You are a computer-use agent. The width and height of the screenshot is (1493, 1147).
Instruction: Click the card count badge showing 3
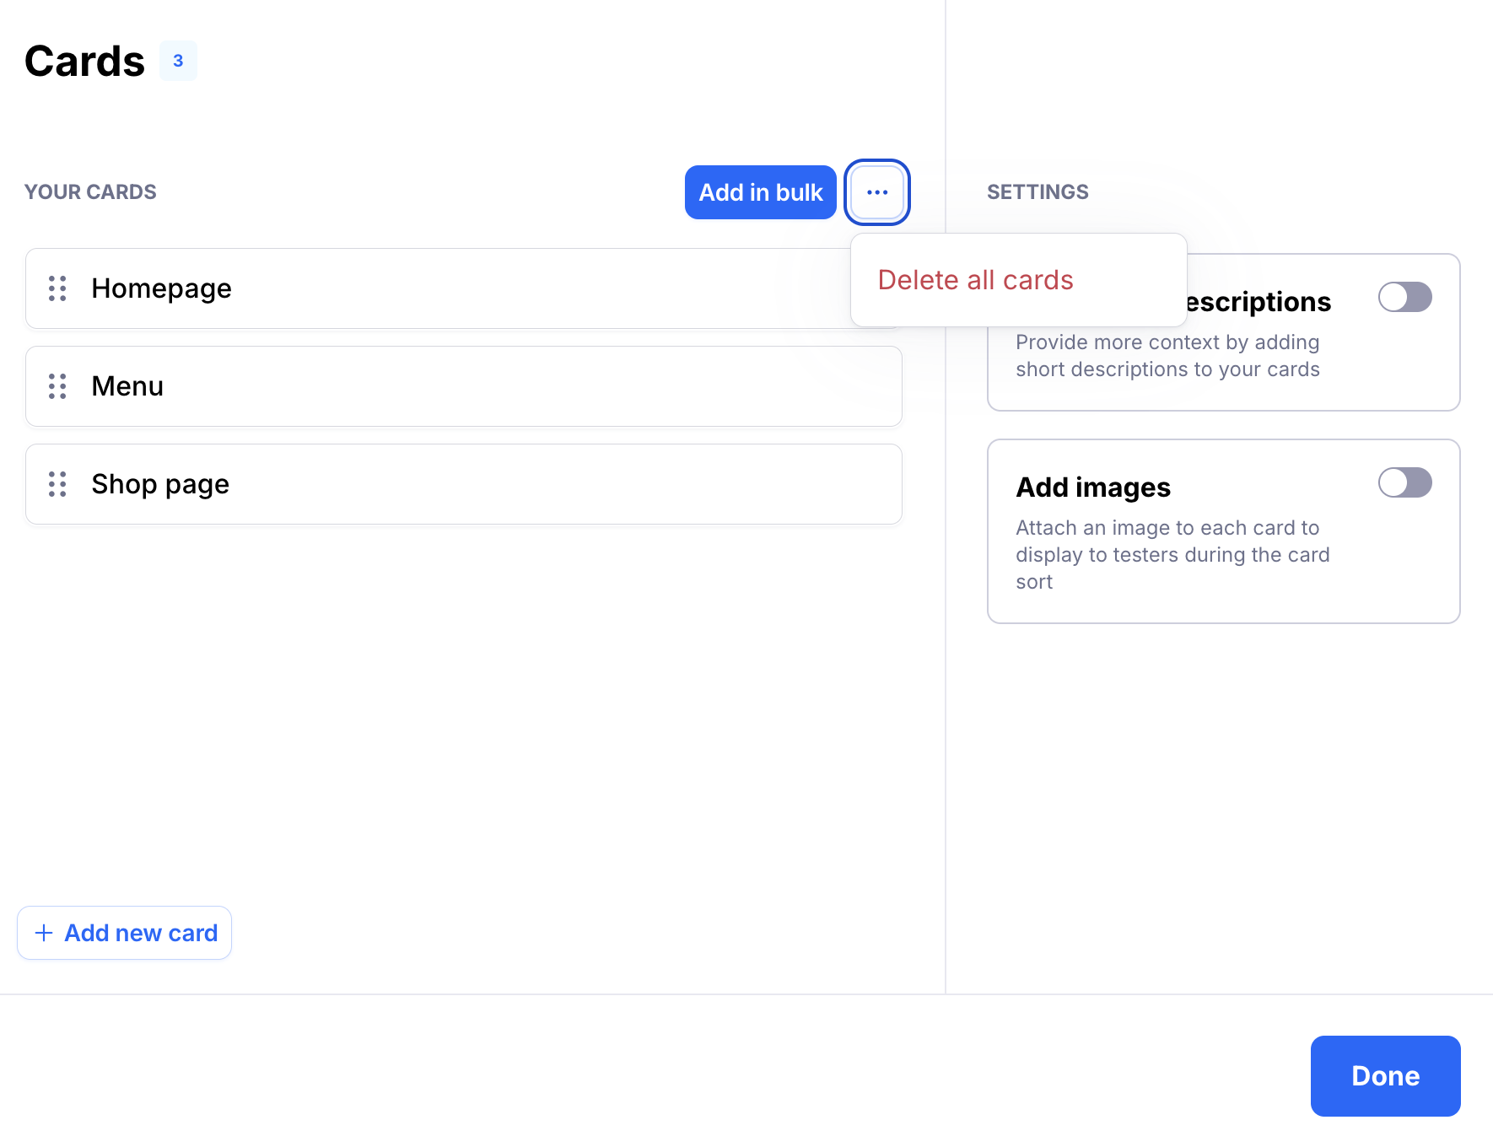pos(178,61)
